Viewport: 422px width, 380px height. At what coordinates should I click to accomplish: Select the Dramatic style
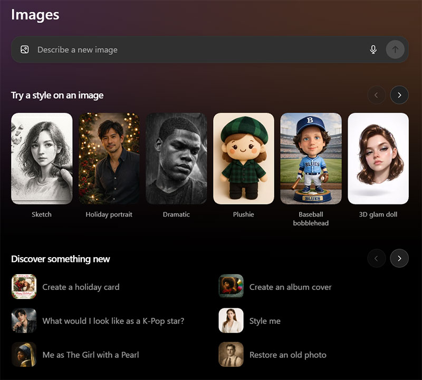(x=177, y=158)
